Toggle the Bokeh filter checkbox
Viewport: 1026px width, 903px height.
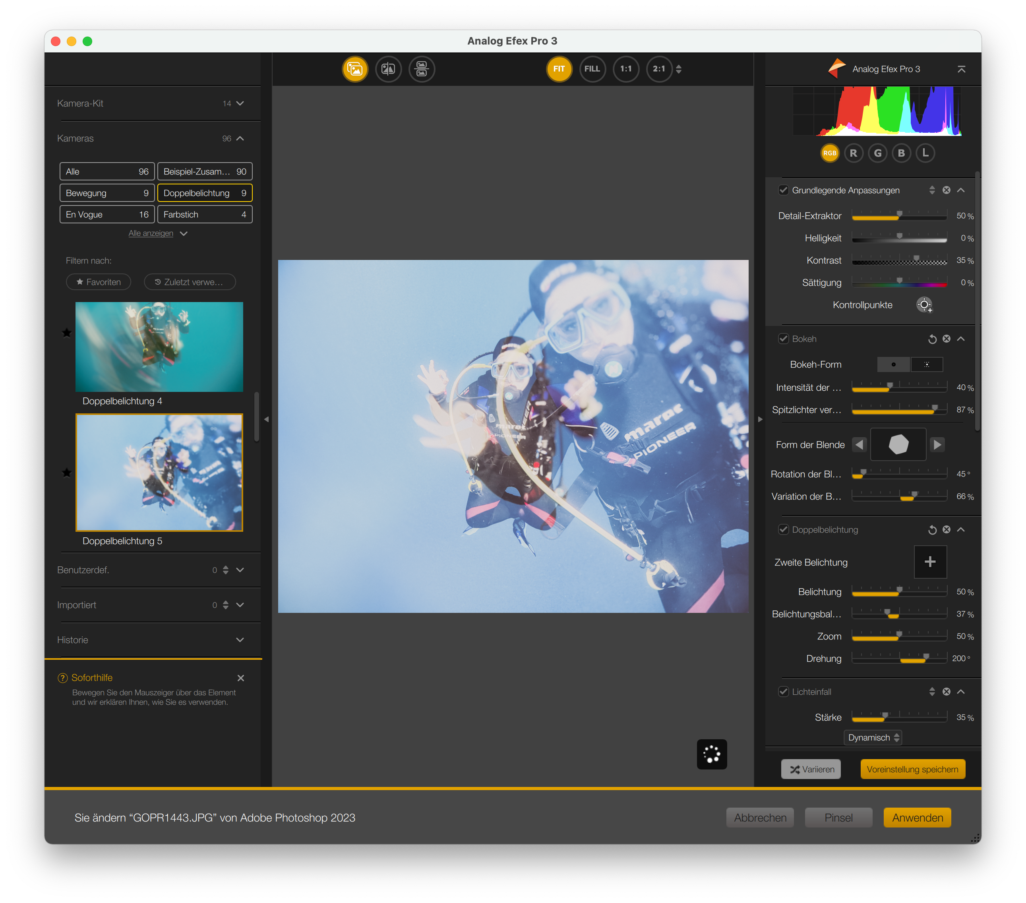(x=783, y=339)
